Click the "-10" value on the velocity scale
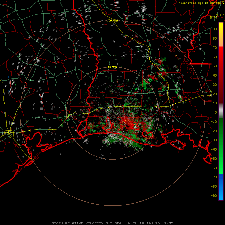The width and height of the screenshot is (225, 225). coord(214,122)
